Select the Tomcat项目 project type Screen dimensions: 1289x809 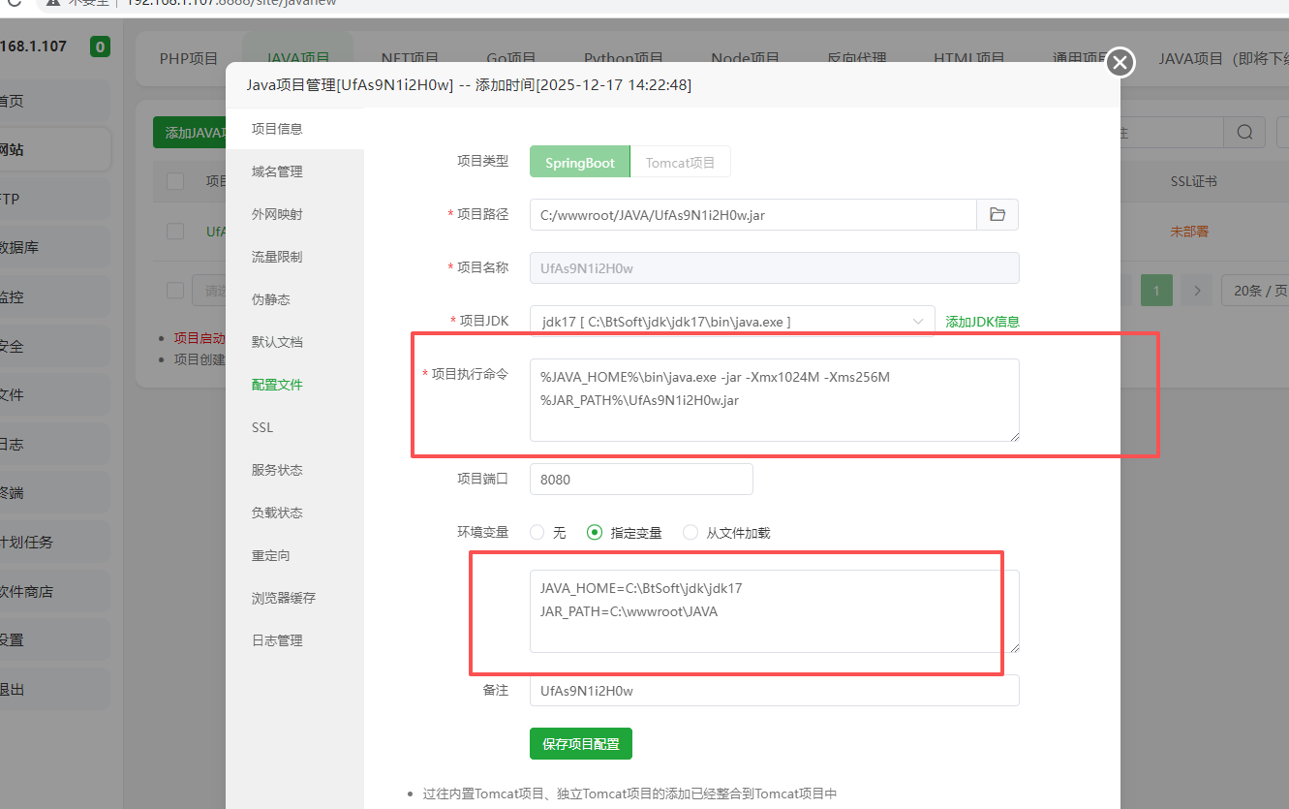coord(680,162)
